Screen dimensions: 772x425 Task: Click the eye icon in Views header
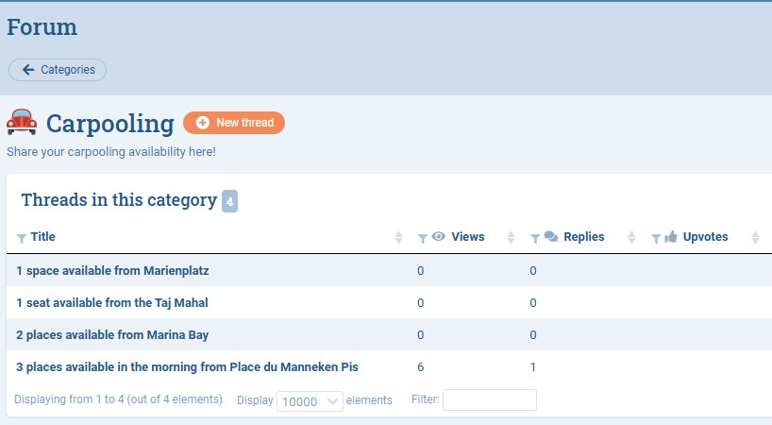438,237
